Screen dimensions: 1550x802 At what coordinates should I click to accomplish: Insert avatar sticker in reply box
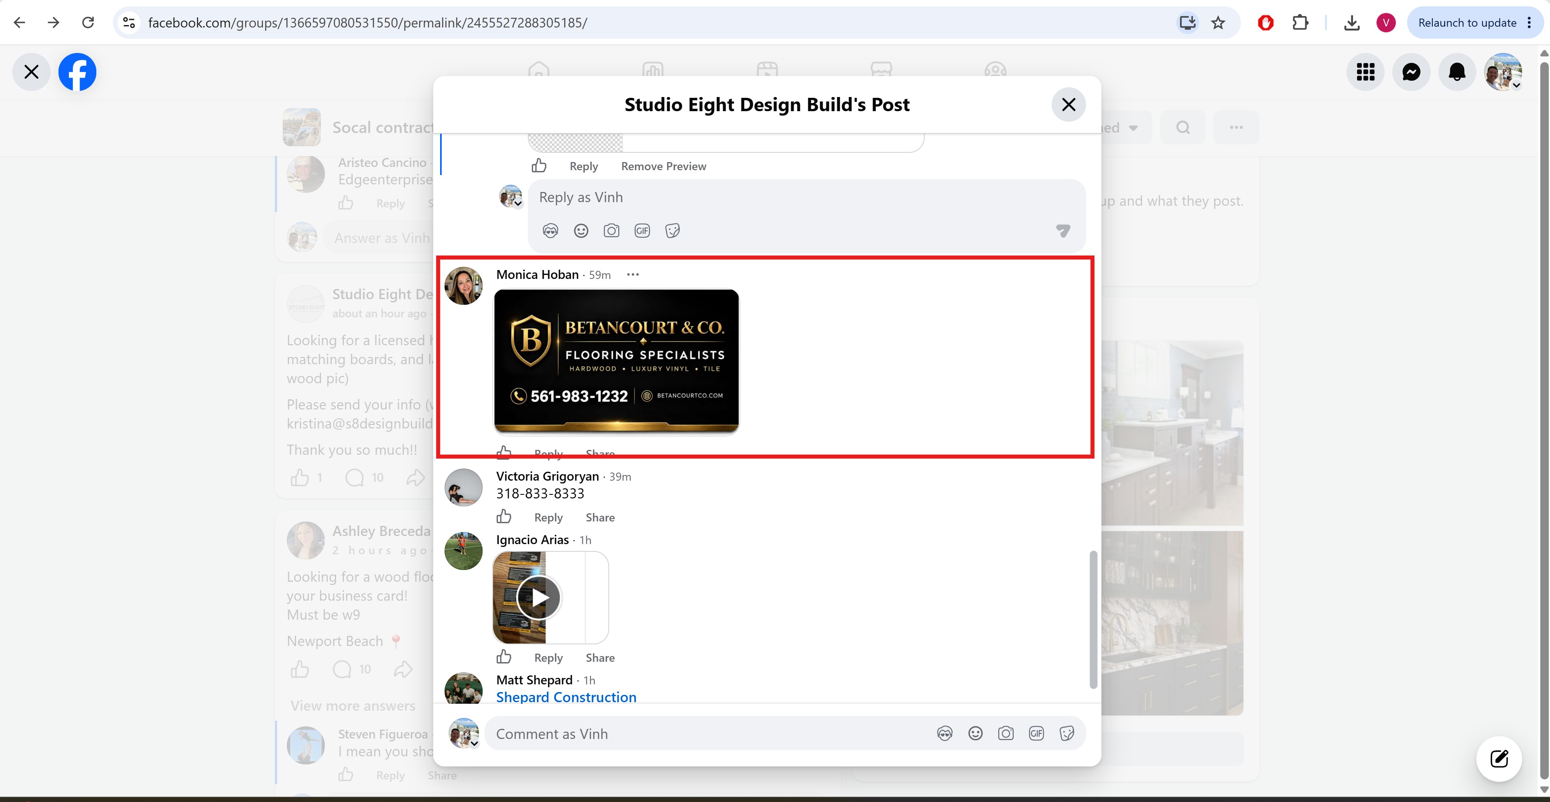pyautogui.click(x=550, y=231)
